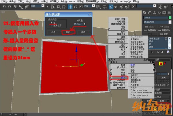Image resolution: width=173 pixels, height=116 pixels.
Task: Open the 文件(F) menu
Action: pos(4,1)
